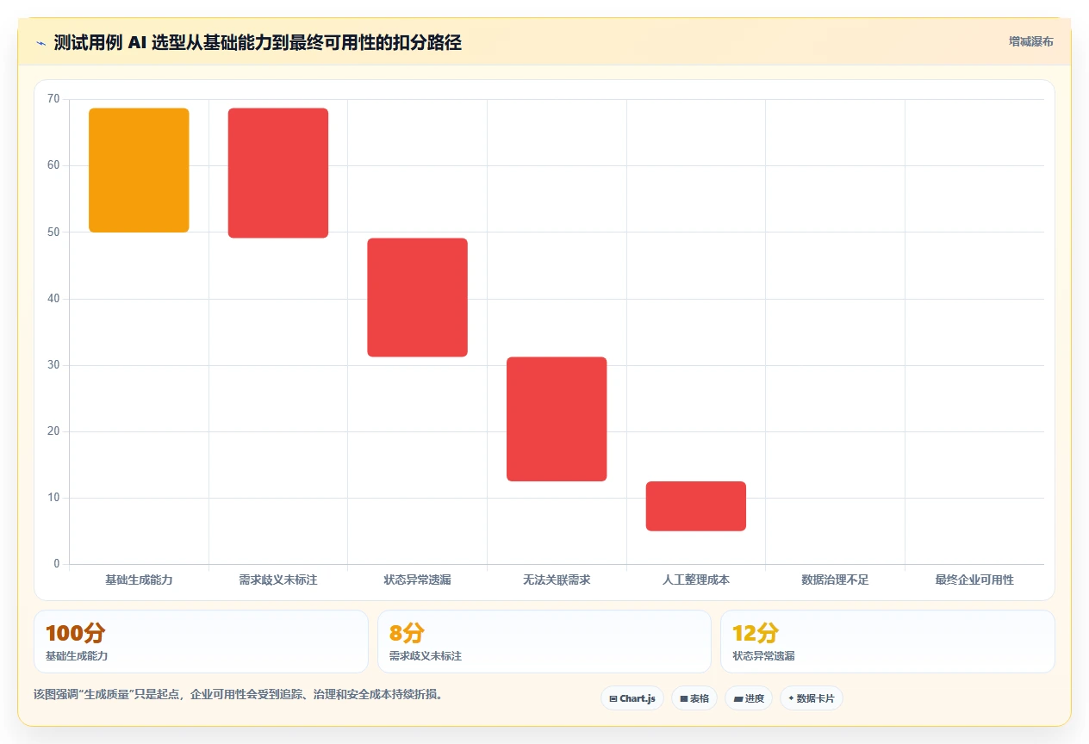1089x744 pixels.
Task: Click the 进度 tag
Action: [x=749, y=698]
